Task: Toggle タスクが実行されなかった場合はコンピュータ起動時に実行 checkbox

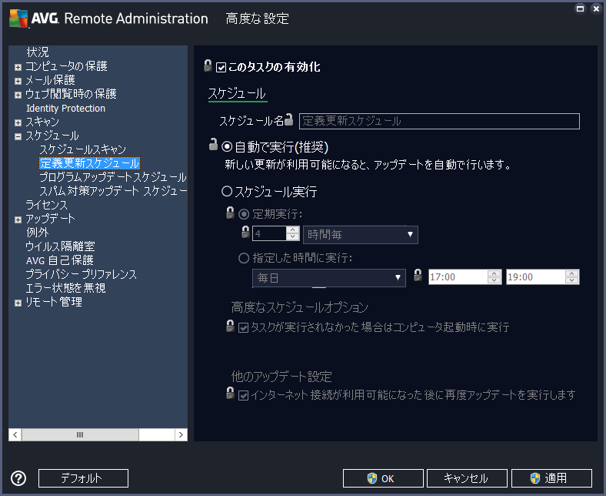Action: (243, 328)
